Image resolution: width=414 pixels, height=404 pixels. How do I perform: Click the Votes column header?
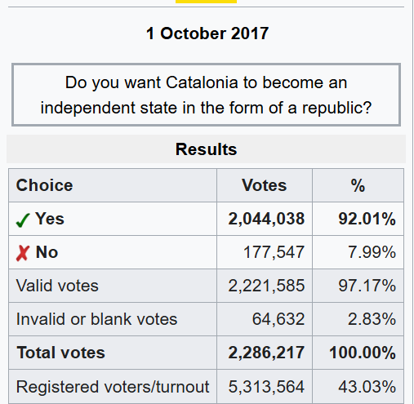[x=265, y=185]
